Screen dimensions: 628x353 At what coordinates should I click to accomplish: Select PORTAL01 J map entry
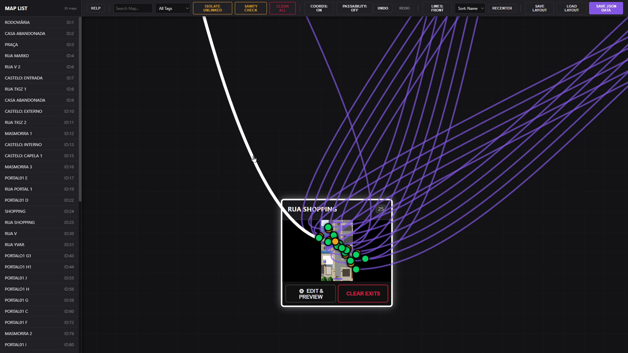39,278
